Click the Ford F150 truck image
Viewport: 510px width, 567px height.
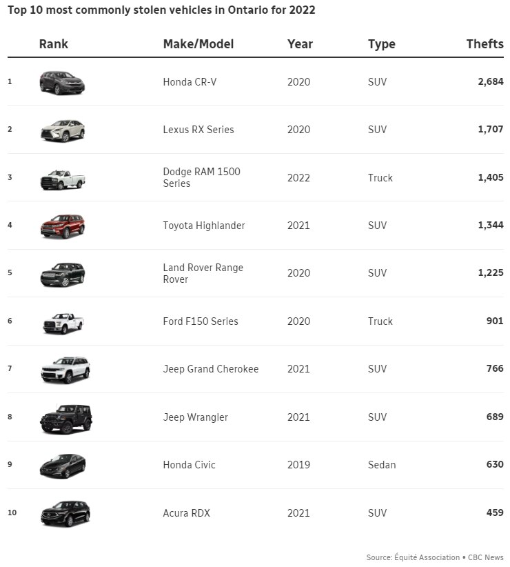[62, 322]
